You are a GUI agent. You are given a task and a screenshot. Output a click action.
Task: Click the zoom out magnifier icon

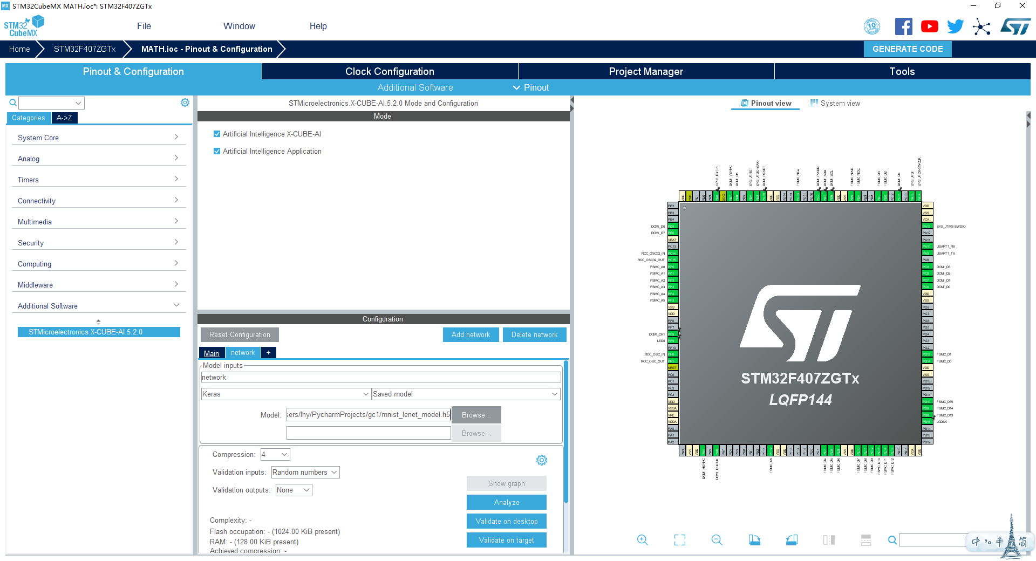[x=717, y=540]
